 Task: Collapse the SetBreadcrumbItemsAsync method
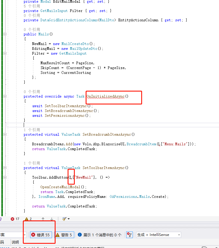(x=5, y=134)
